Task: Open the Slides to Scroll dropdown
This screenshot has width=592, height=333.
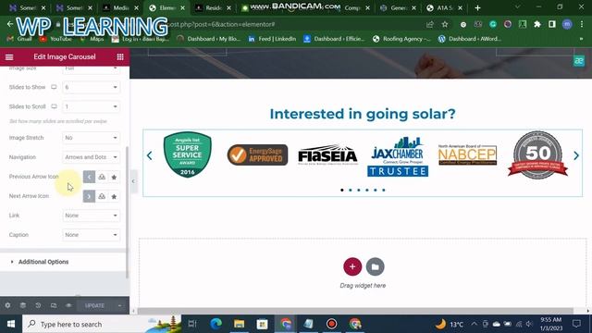Action: tap(91, 107)
